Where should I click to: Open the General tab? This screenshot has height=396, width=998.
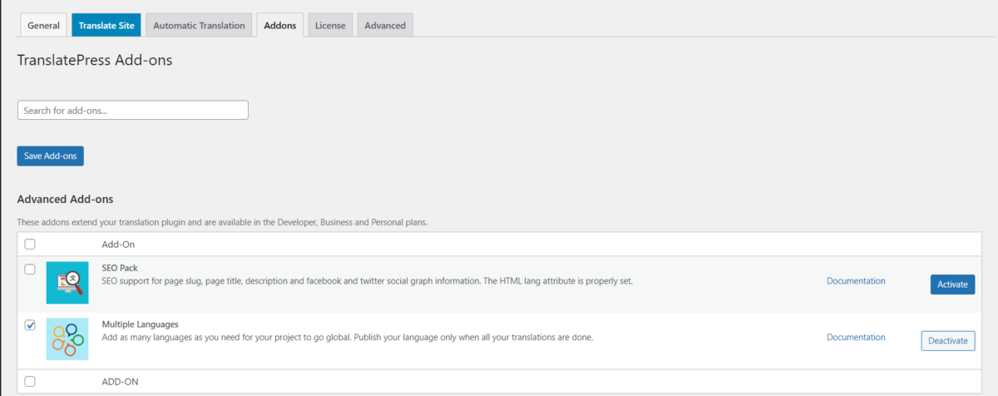coord(43,25)
